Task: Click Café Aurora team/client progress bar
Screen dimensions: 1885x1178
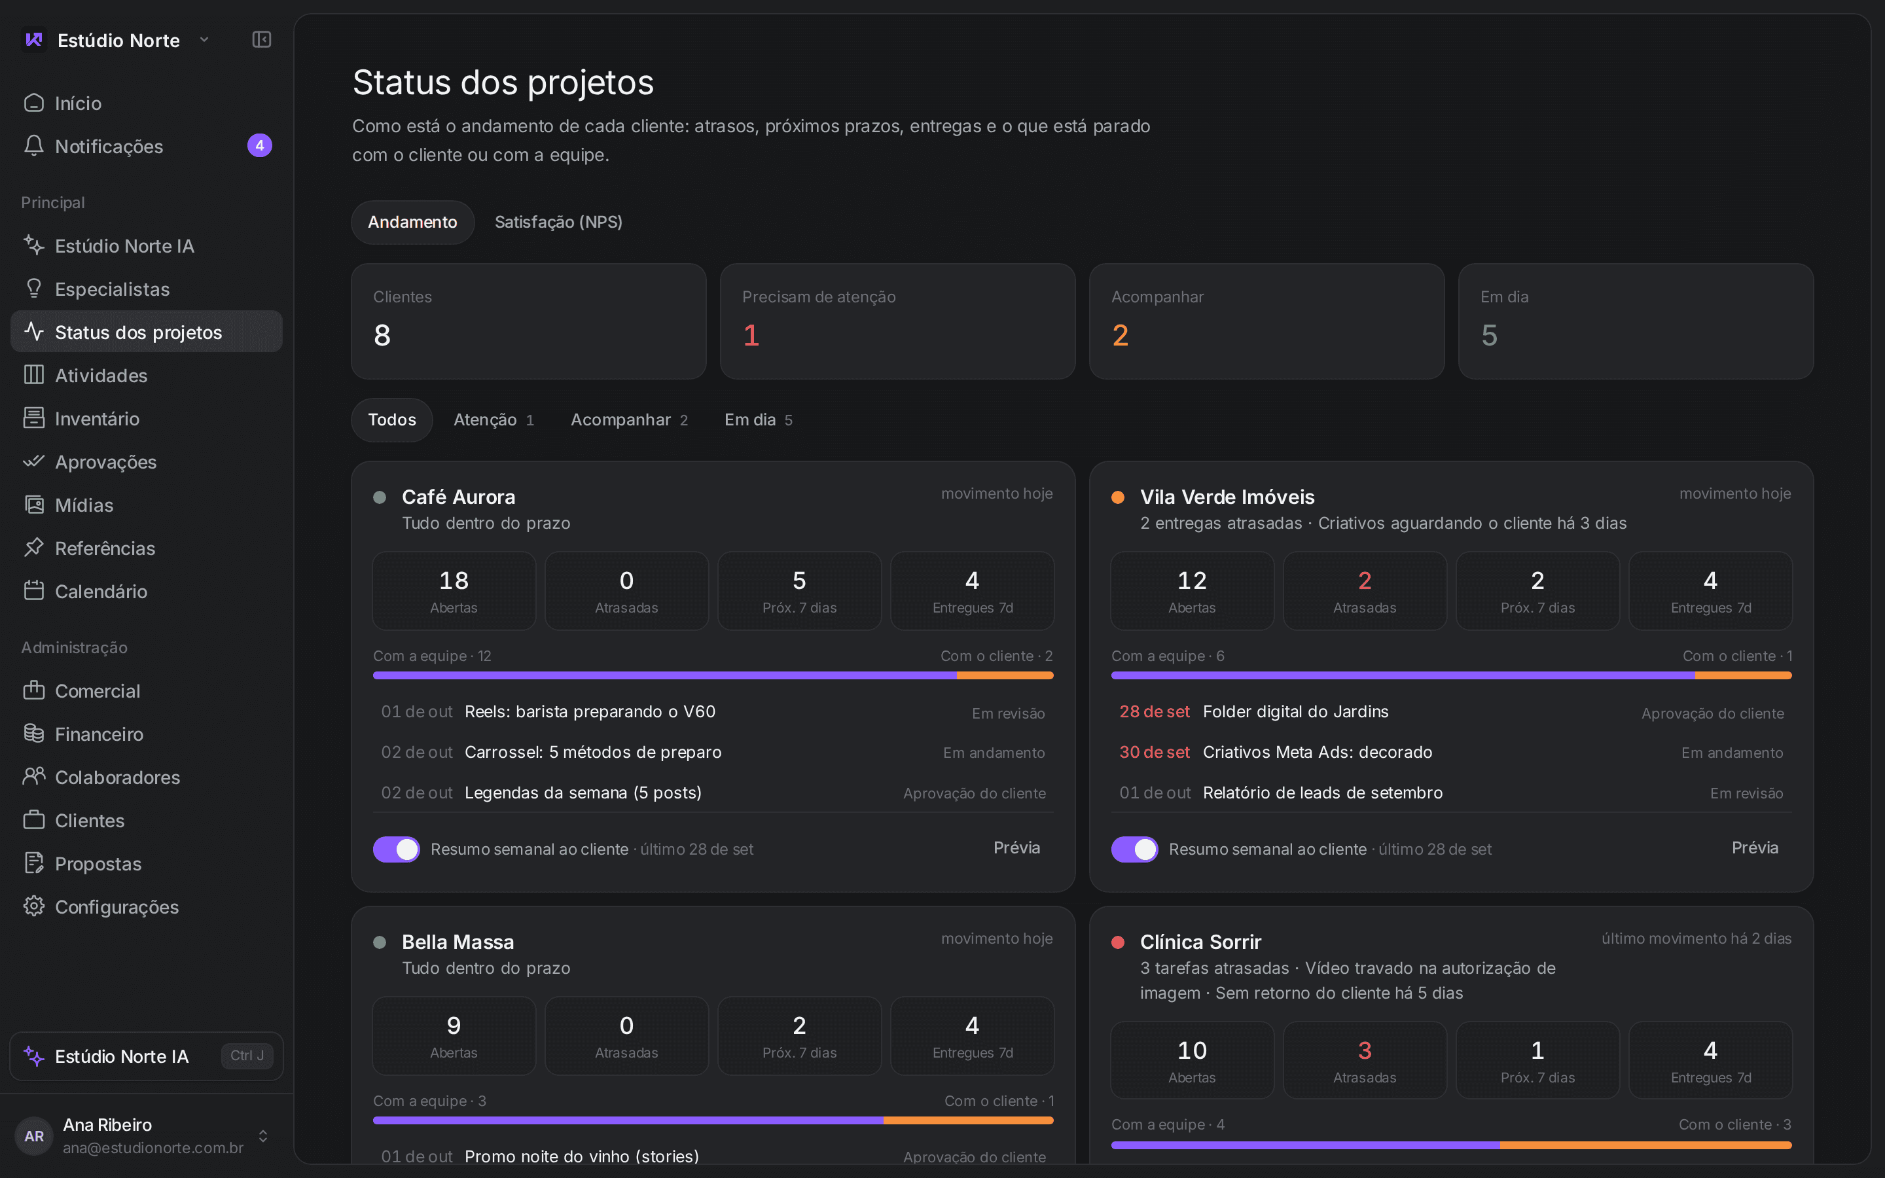Action: tap(713, 675)
